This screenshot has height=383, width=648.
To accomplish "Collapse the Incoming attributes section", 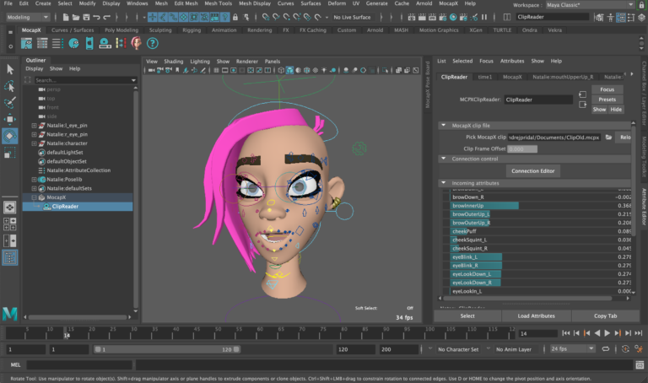I will coord(444,183).
